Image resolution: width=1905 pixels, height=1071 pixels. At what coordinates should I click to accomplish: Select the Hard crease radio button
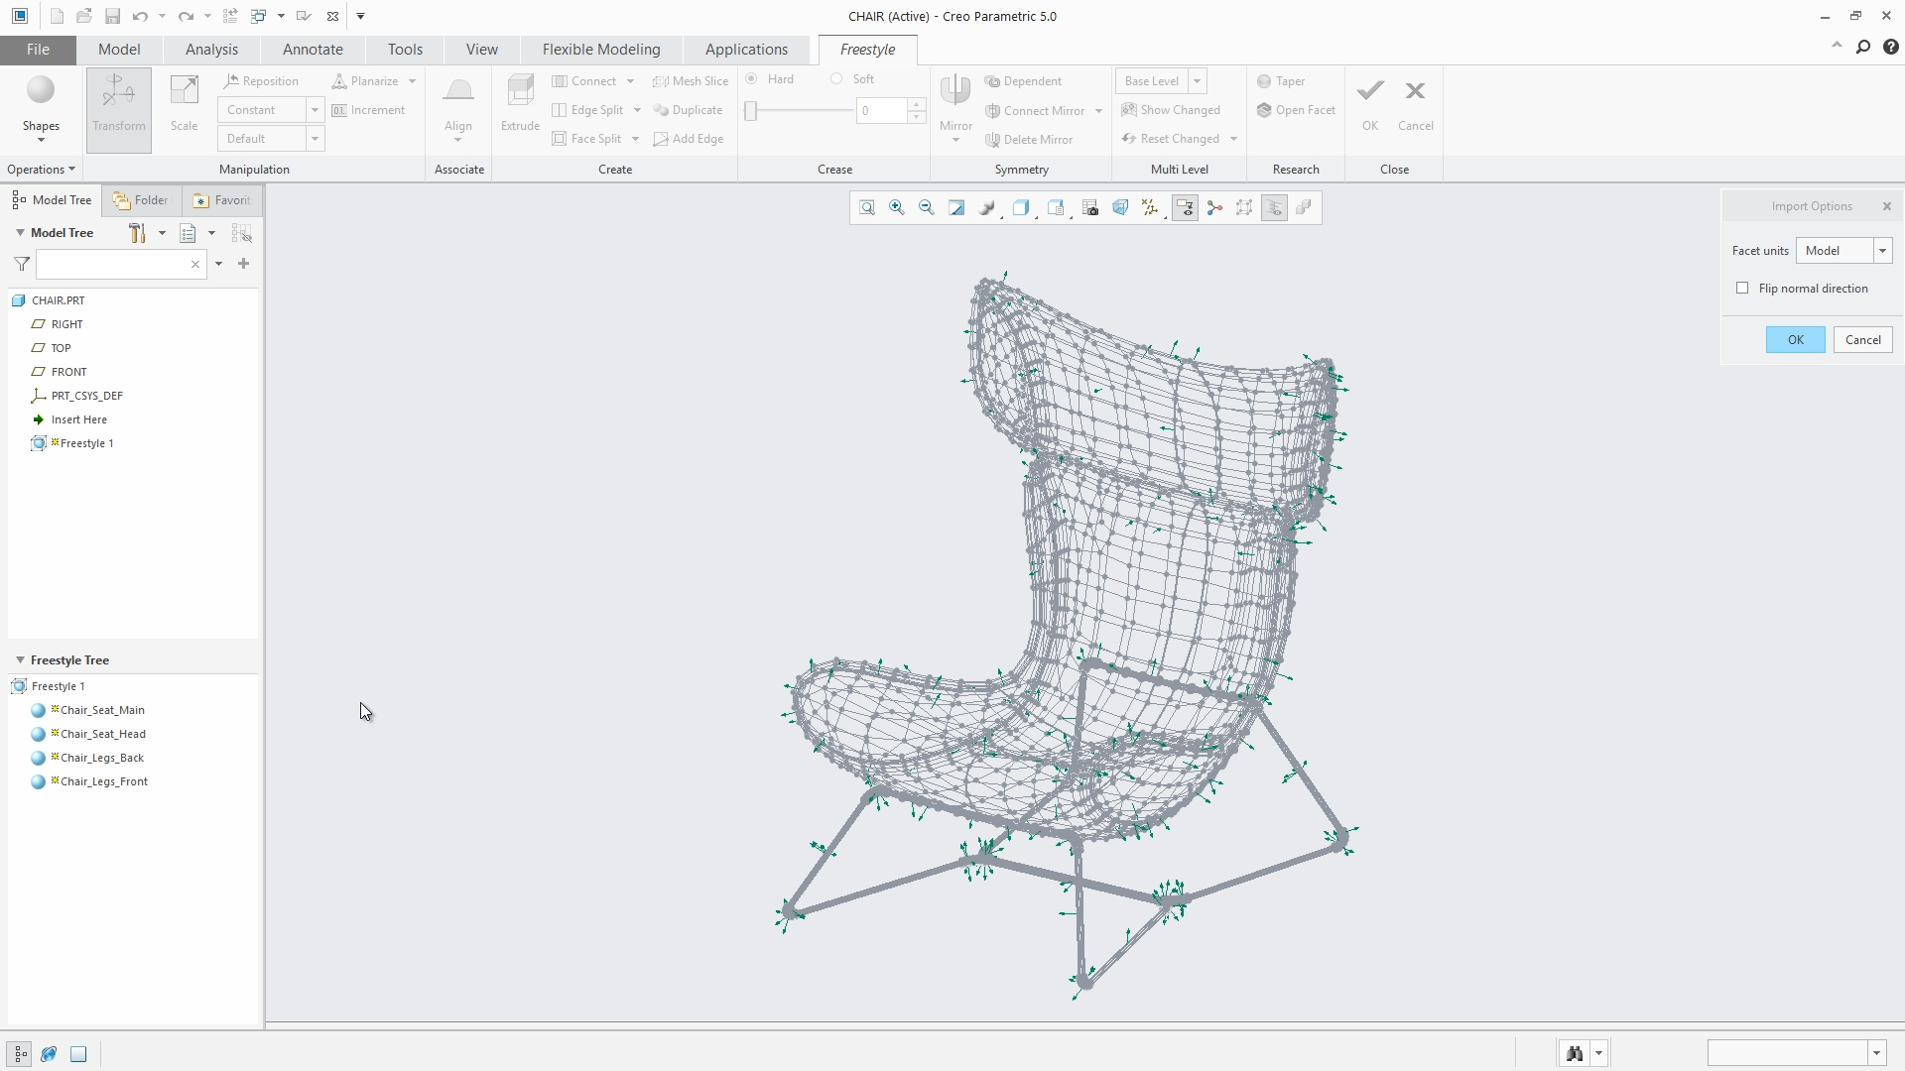click(x=751, y=79)
